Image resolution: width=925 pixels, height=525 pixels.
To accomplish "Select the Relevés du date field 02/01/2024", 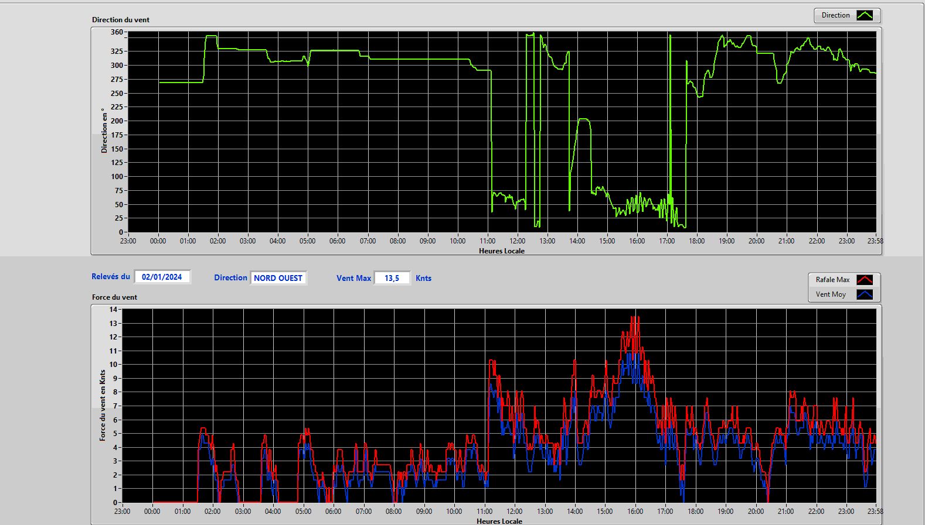I will pos(162,277).
